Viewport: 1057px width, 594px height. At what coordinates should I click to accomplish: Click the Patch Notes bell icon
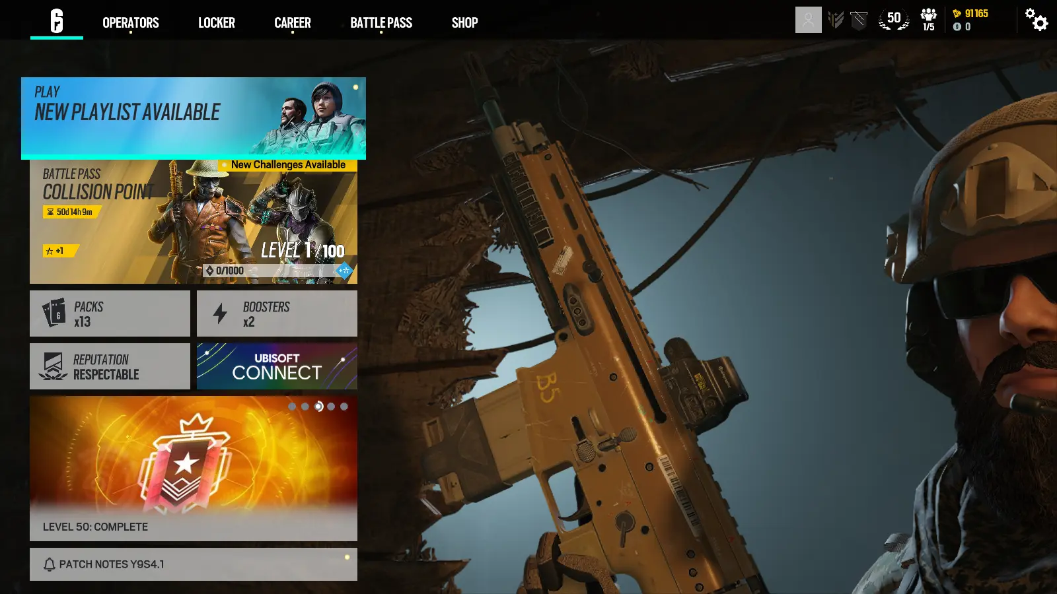[48, 564]
